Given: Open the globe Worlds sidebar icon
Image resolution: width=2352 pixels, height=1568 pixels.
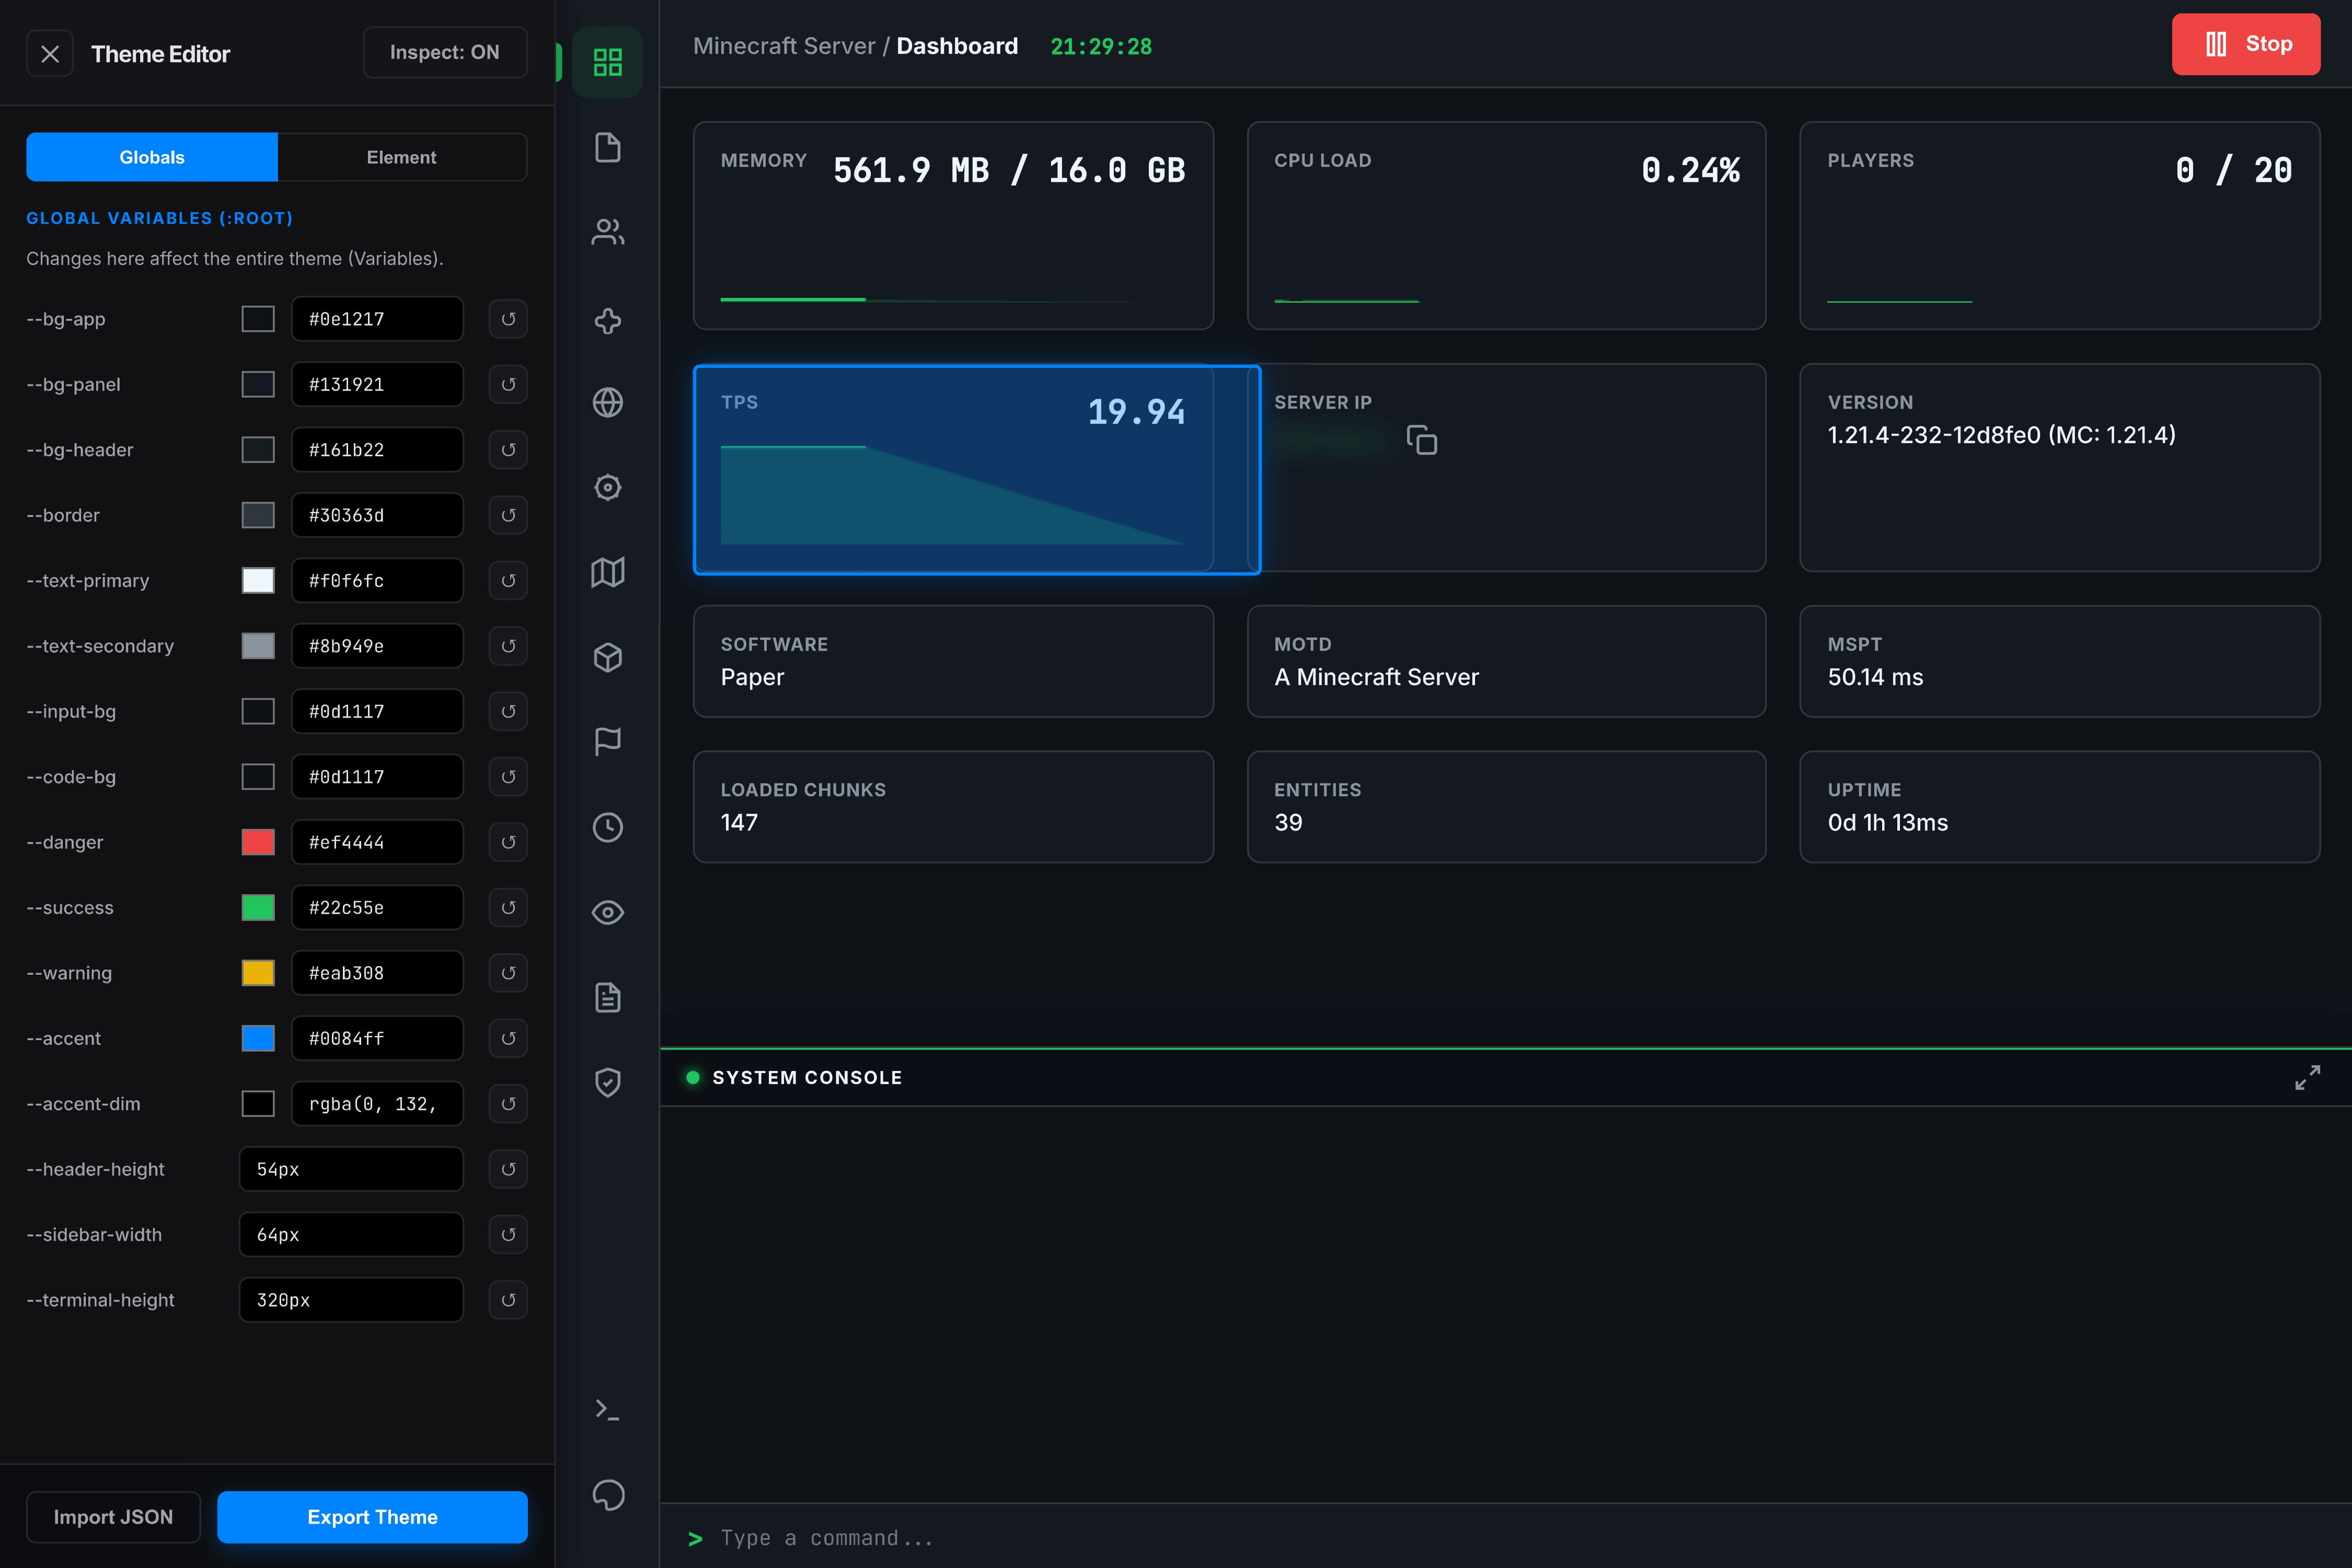Looking at the screenshot, I should point(607,402).
